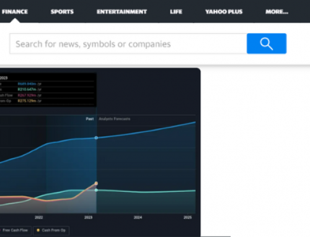The image size is (310, 237).
Task: Click the blue magnifying glass search button
Action: pos(267,43)
